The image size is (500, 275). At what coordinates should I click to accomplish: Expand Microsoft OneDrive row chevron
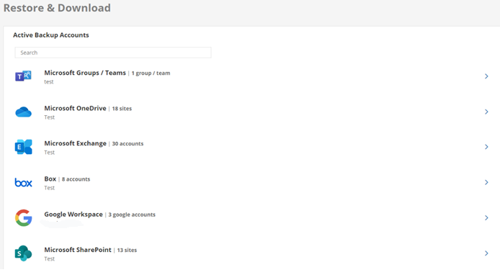pyautogui.click(x=486, y=112)
